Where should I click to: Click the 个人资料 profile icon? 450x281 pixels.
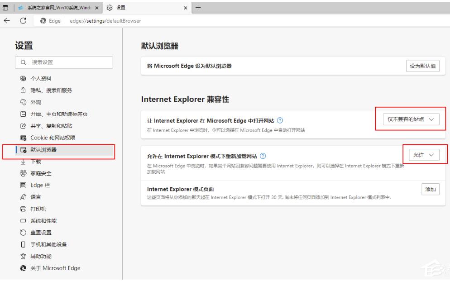[23, 78]
